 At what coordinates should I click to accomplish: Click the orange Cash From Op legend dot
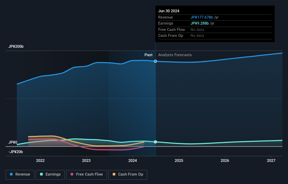114,174
